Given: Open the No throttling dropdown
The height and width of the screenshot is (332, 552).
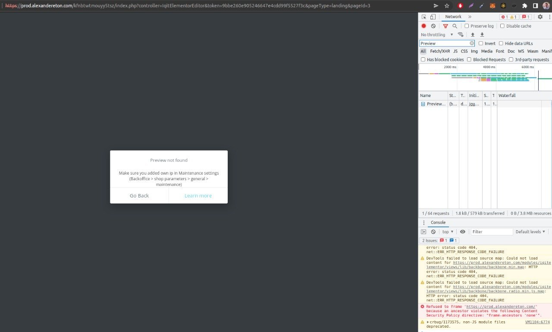Looking at the screenshot, I should tap(437, 34).
